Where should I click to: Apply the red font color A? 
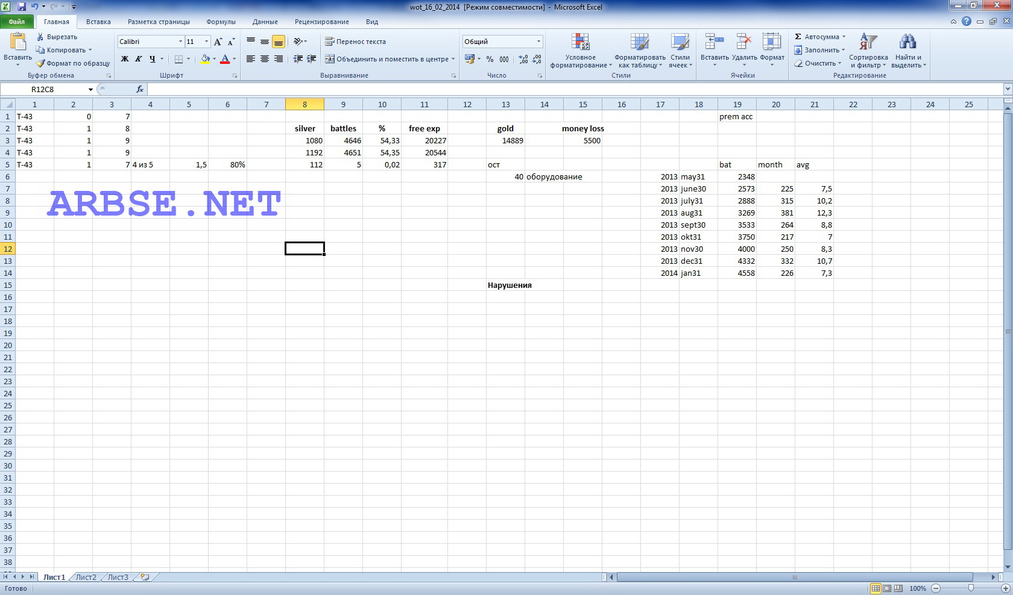(225, 59)
